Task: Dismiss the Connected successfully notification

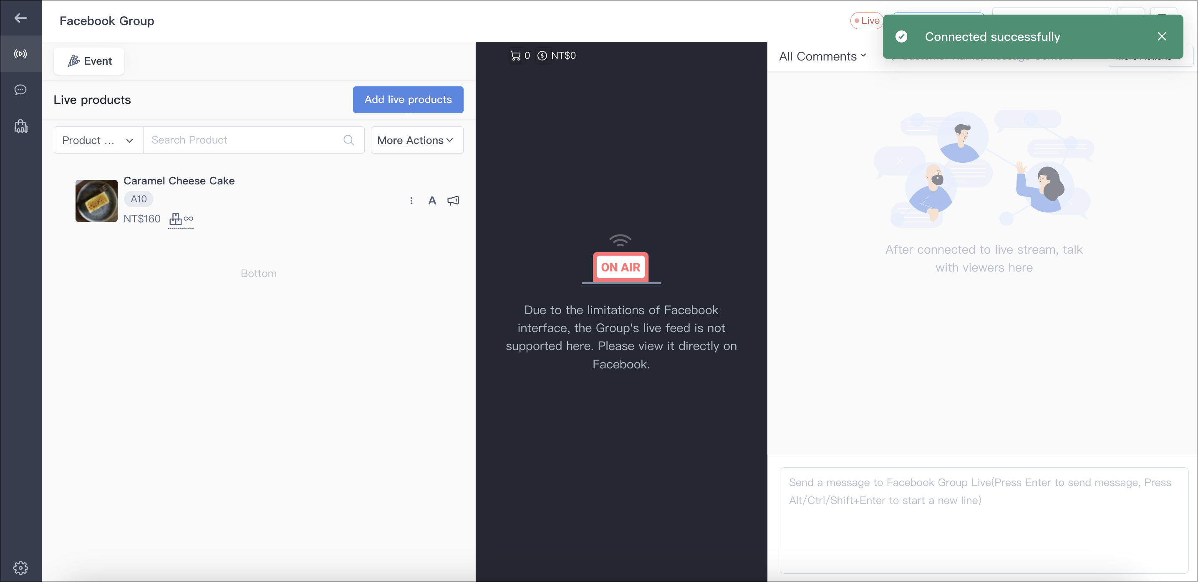Action: pyautogui.click(x=1162, y=36)
